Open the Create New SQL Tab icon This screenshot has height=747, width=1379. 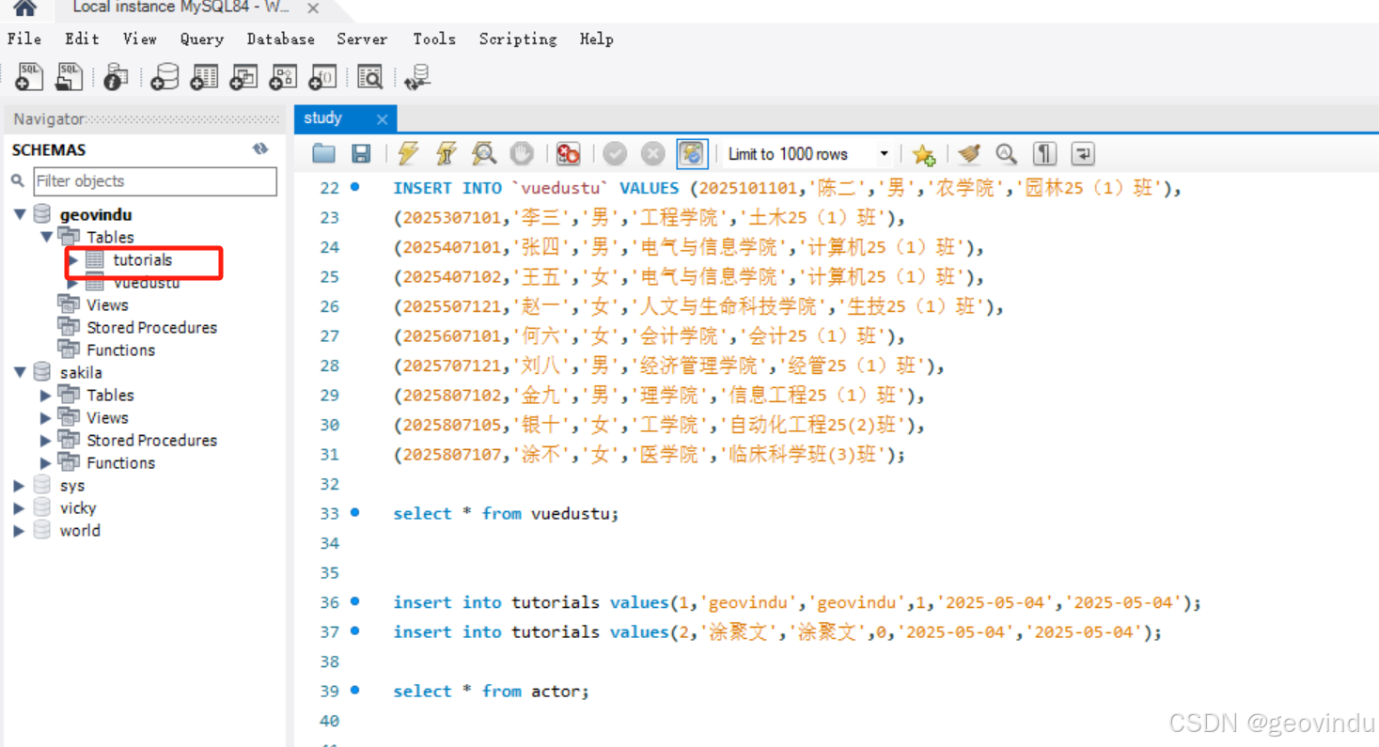(x=28, y=77)
